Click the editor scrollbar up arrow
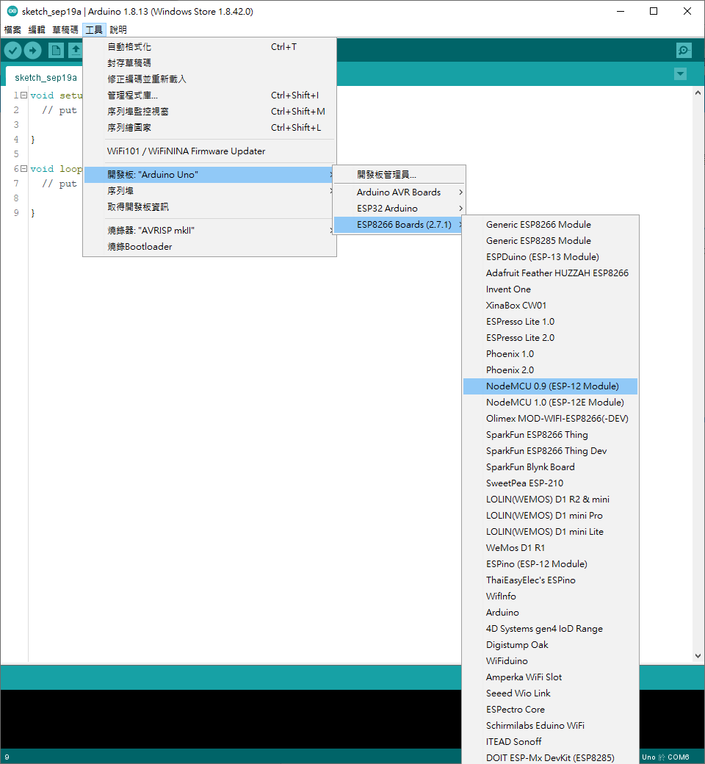Viewport: 705px width, 764px height. (698, 93)
